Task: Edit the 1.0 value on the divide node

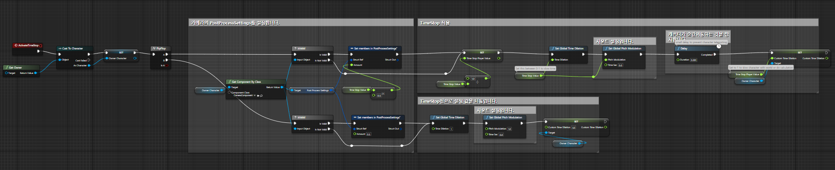Action: coord(473,79)
